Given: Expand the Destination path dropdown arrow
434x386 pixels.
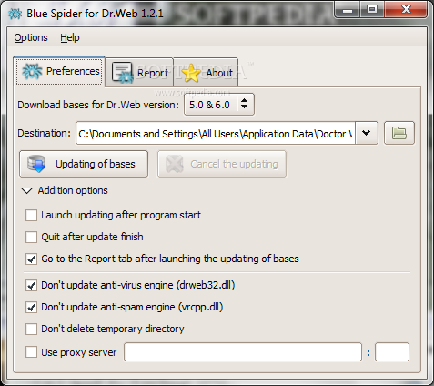Looking at the screenshot, I should tap(367, 133).
